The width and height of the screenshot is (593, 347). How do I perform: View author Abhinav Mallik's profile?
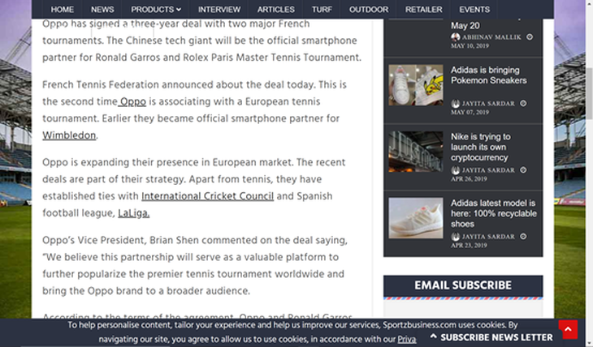tap(491, 37)
